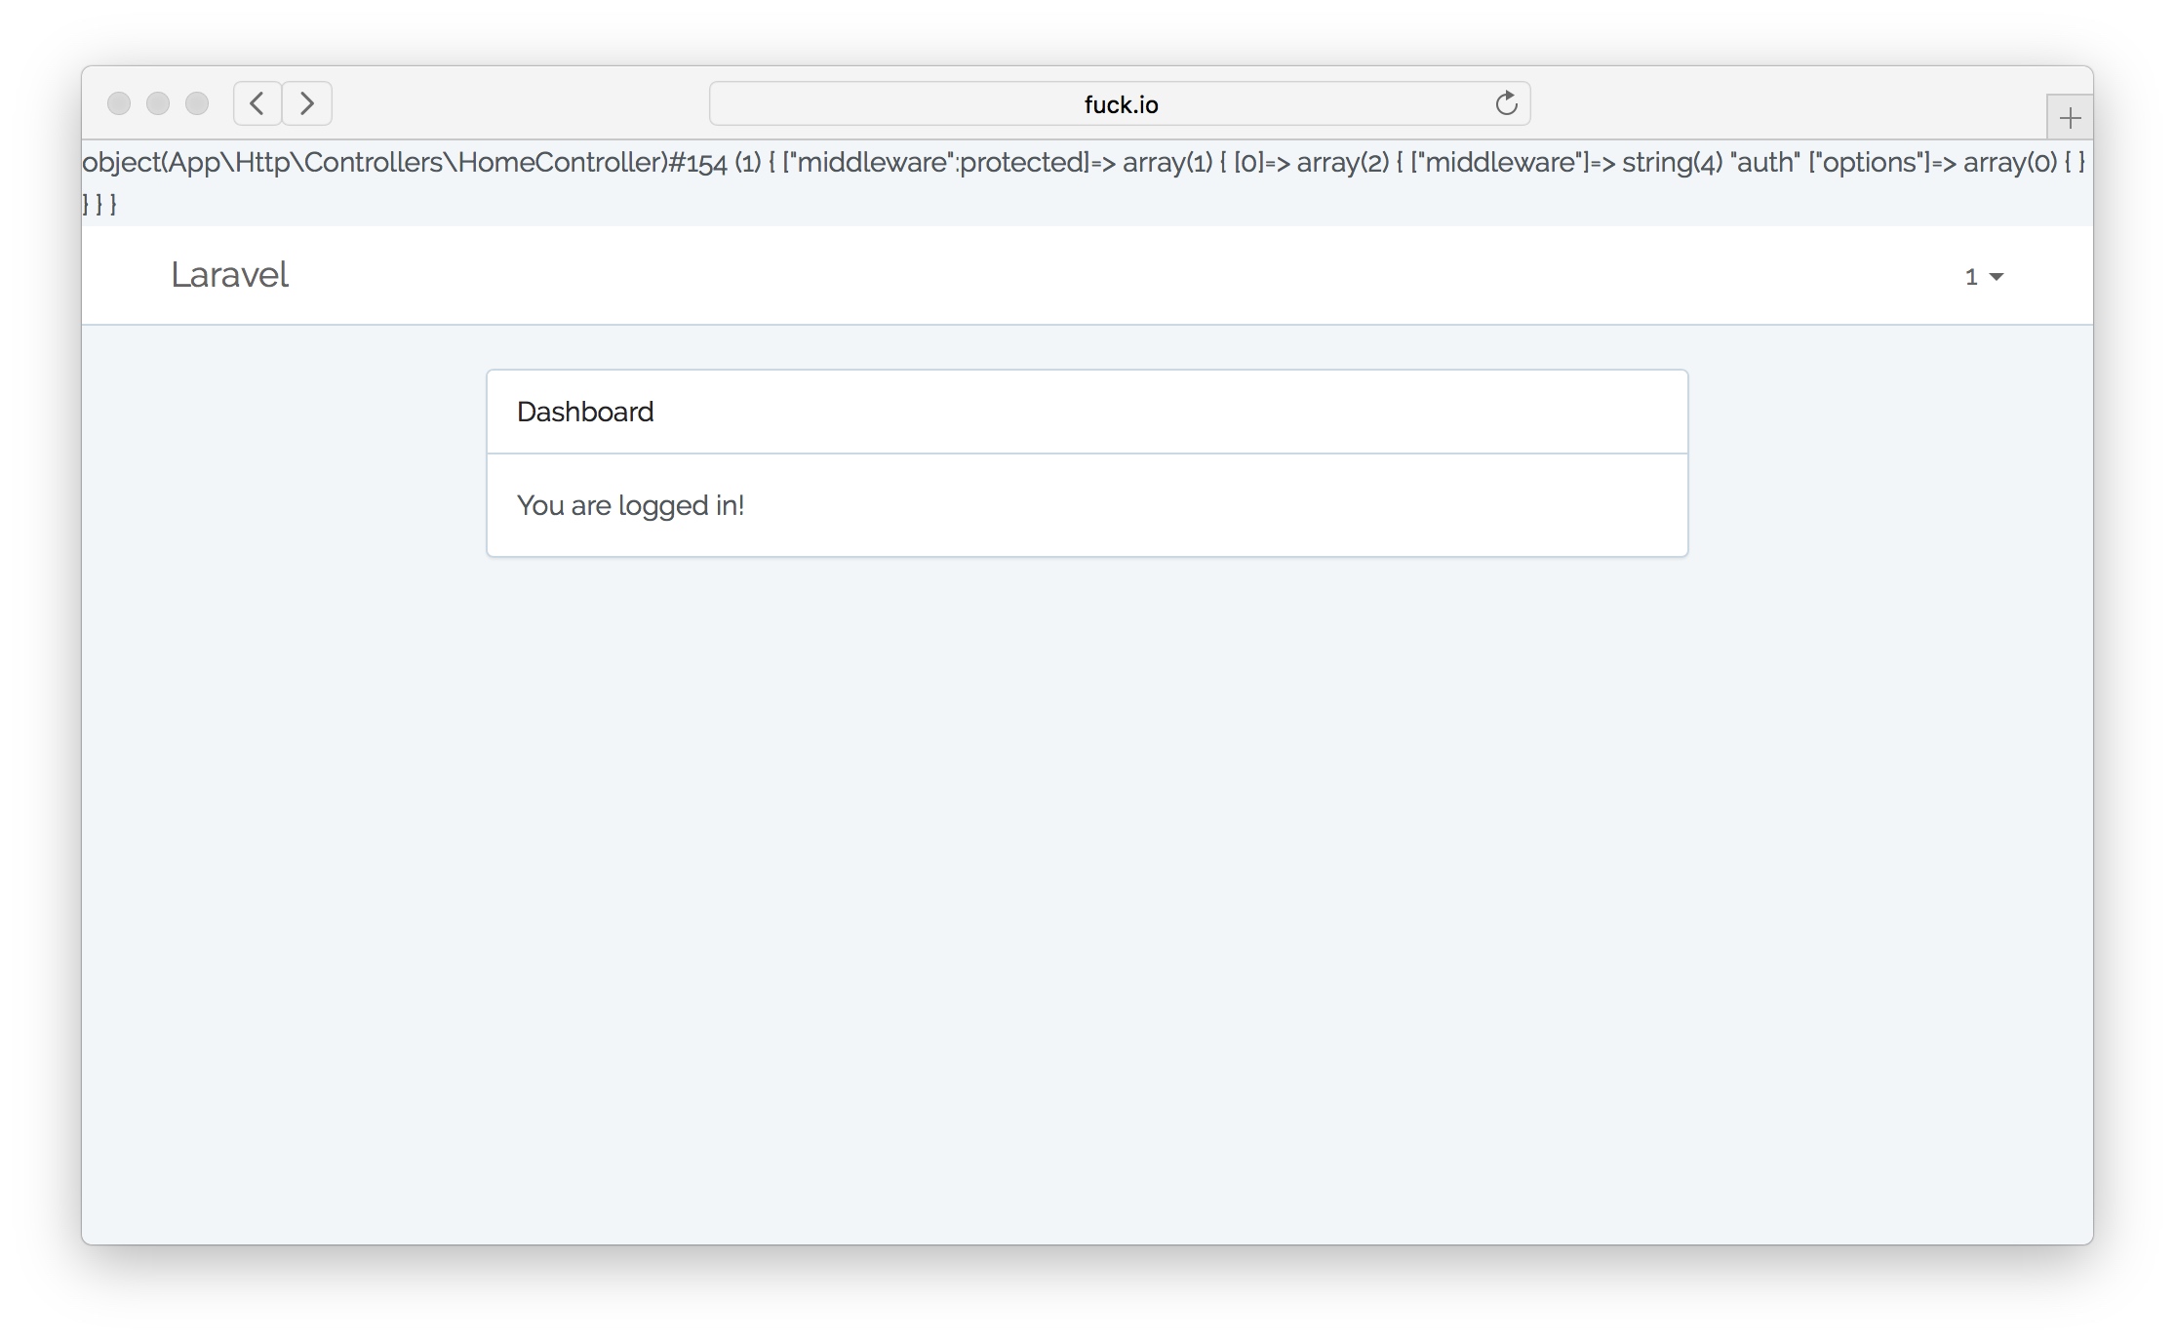Viewport: 2175px width, 1342px height.
Task: Click empty title bar left of address bar
Action: pyautogui.click(x=517, y=103)
